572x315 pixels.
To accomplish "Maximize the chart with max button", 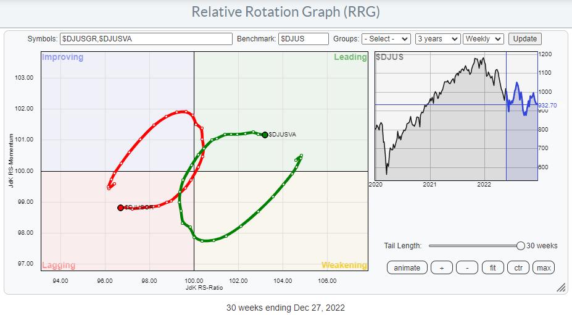I will [x=544, y=267].
